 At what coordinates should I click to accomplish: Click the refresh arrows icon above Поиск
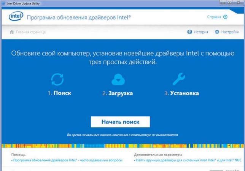57,79
